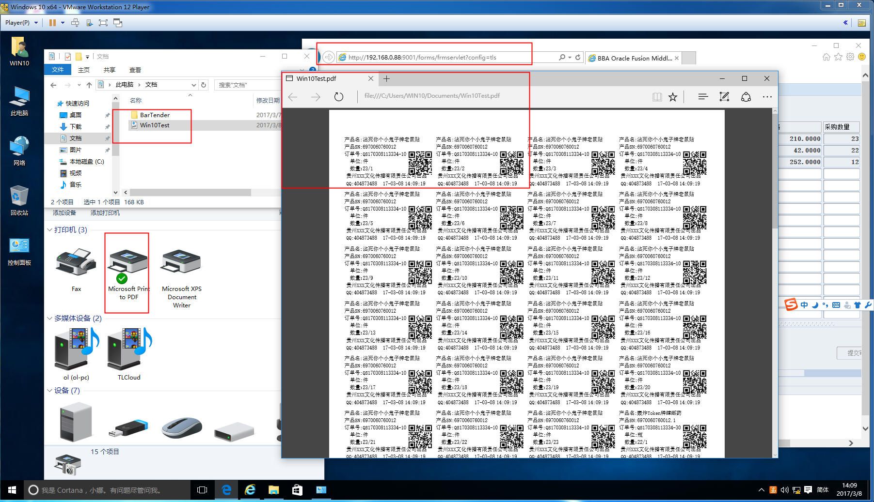
Task: Show hidden system tray icons
Action: pos(761,490)
